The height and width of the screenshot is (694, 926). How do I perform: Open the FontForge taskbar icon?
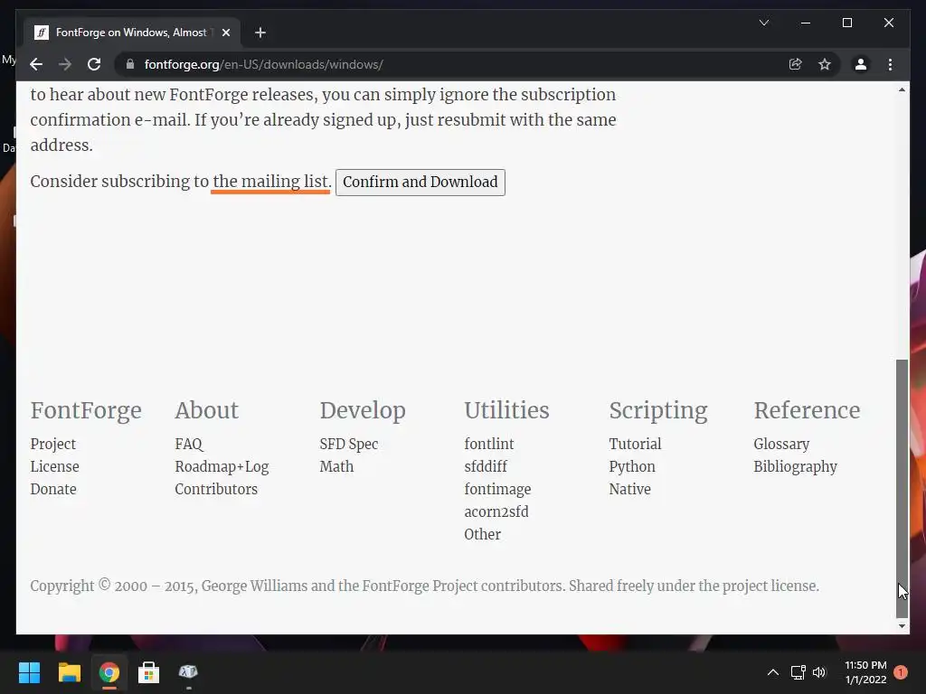tap(188, 672)
